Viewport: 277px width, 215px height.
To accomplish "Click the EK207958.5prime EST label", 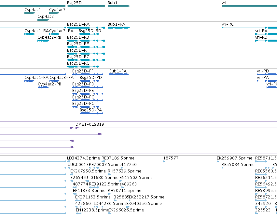I will pyautogui.click(x=88, y=171).
